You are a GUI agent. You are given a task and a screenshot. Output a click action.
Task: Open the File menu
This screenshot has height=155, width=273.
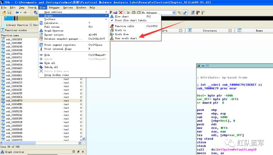click(x=4, y=8)
